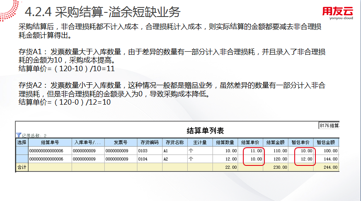The width and height of the screenshot is (361, 201).
Task: Click the 结算单列表 table title
Action: [205, 131]
